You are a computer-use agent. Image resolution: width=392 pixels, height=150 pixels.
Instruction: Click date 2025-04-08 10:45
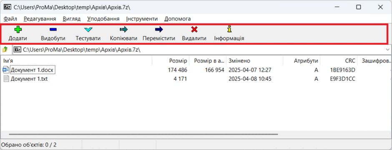coord(250,79)
